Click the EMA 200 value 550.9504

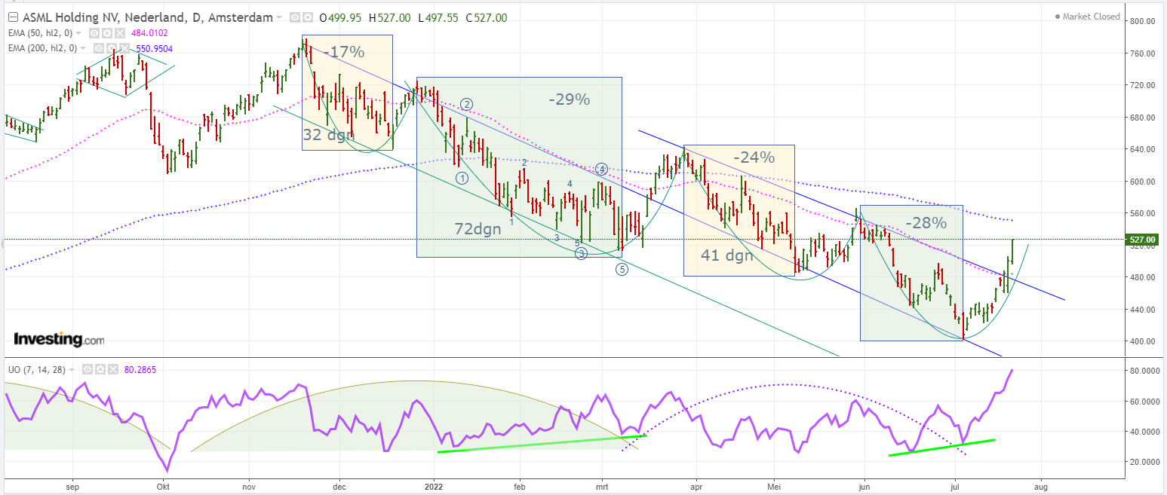point(152,48)
